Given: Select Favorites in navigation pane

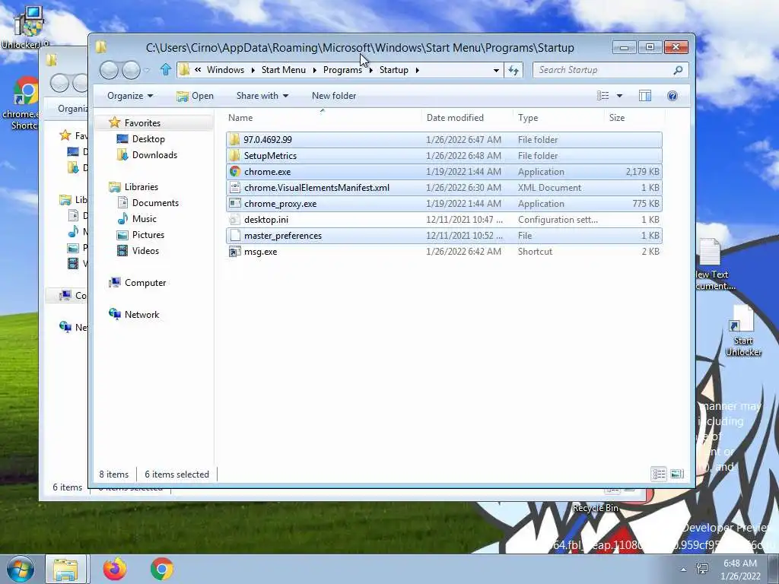Looking at the screenshot, I should click(142, 122).
